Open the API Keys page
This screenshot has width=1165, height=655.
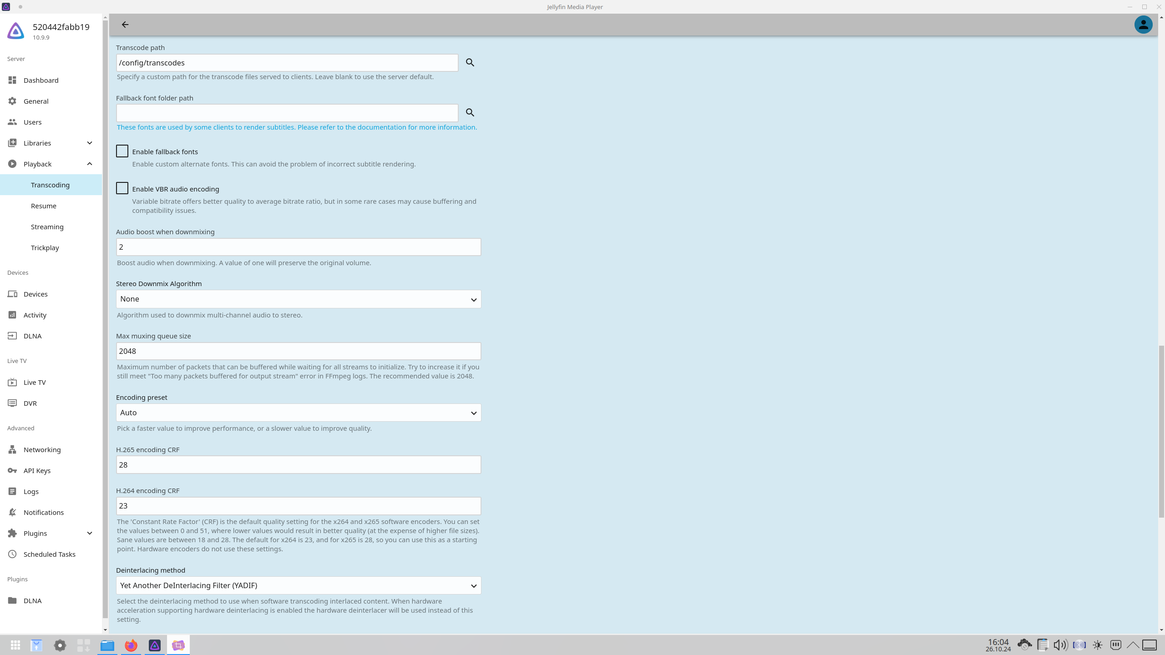click(x=37, y=470)
